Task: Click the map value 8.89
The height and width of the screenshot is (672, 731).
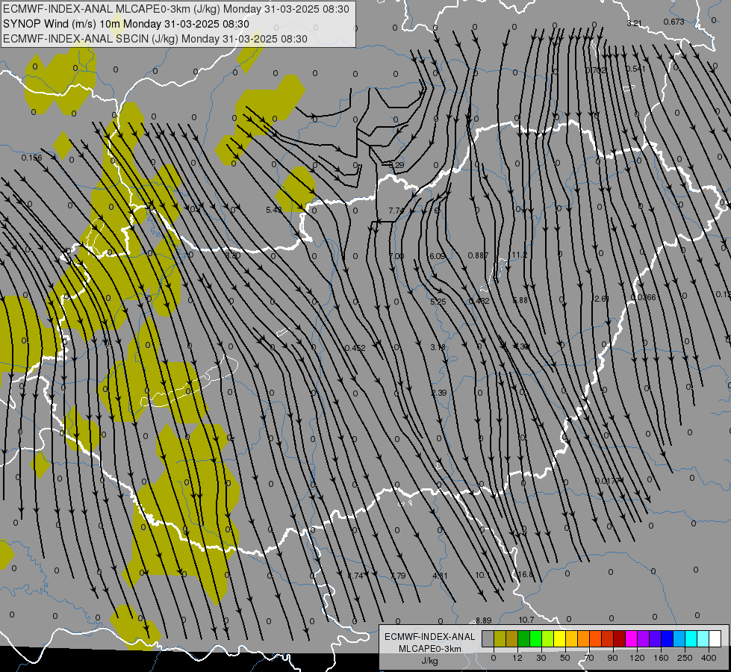Action: [x=484, y=620]
